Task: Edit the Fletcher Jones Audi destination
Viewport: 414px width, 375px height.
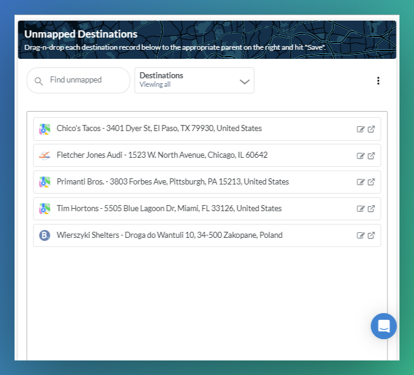Action: 361,156
